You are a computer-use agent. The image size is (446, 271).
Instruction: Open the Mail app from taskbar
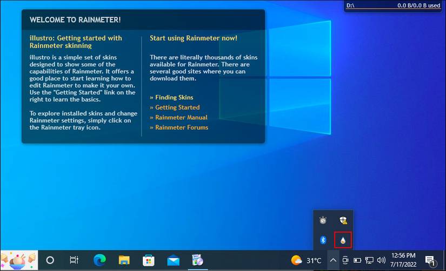click(173, 261)
